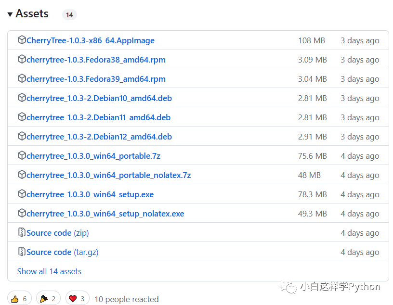Click the 10 people reacted text

coord(127,299)
